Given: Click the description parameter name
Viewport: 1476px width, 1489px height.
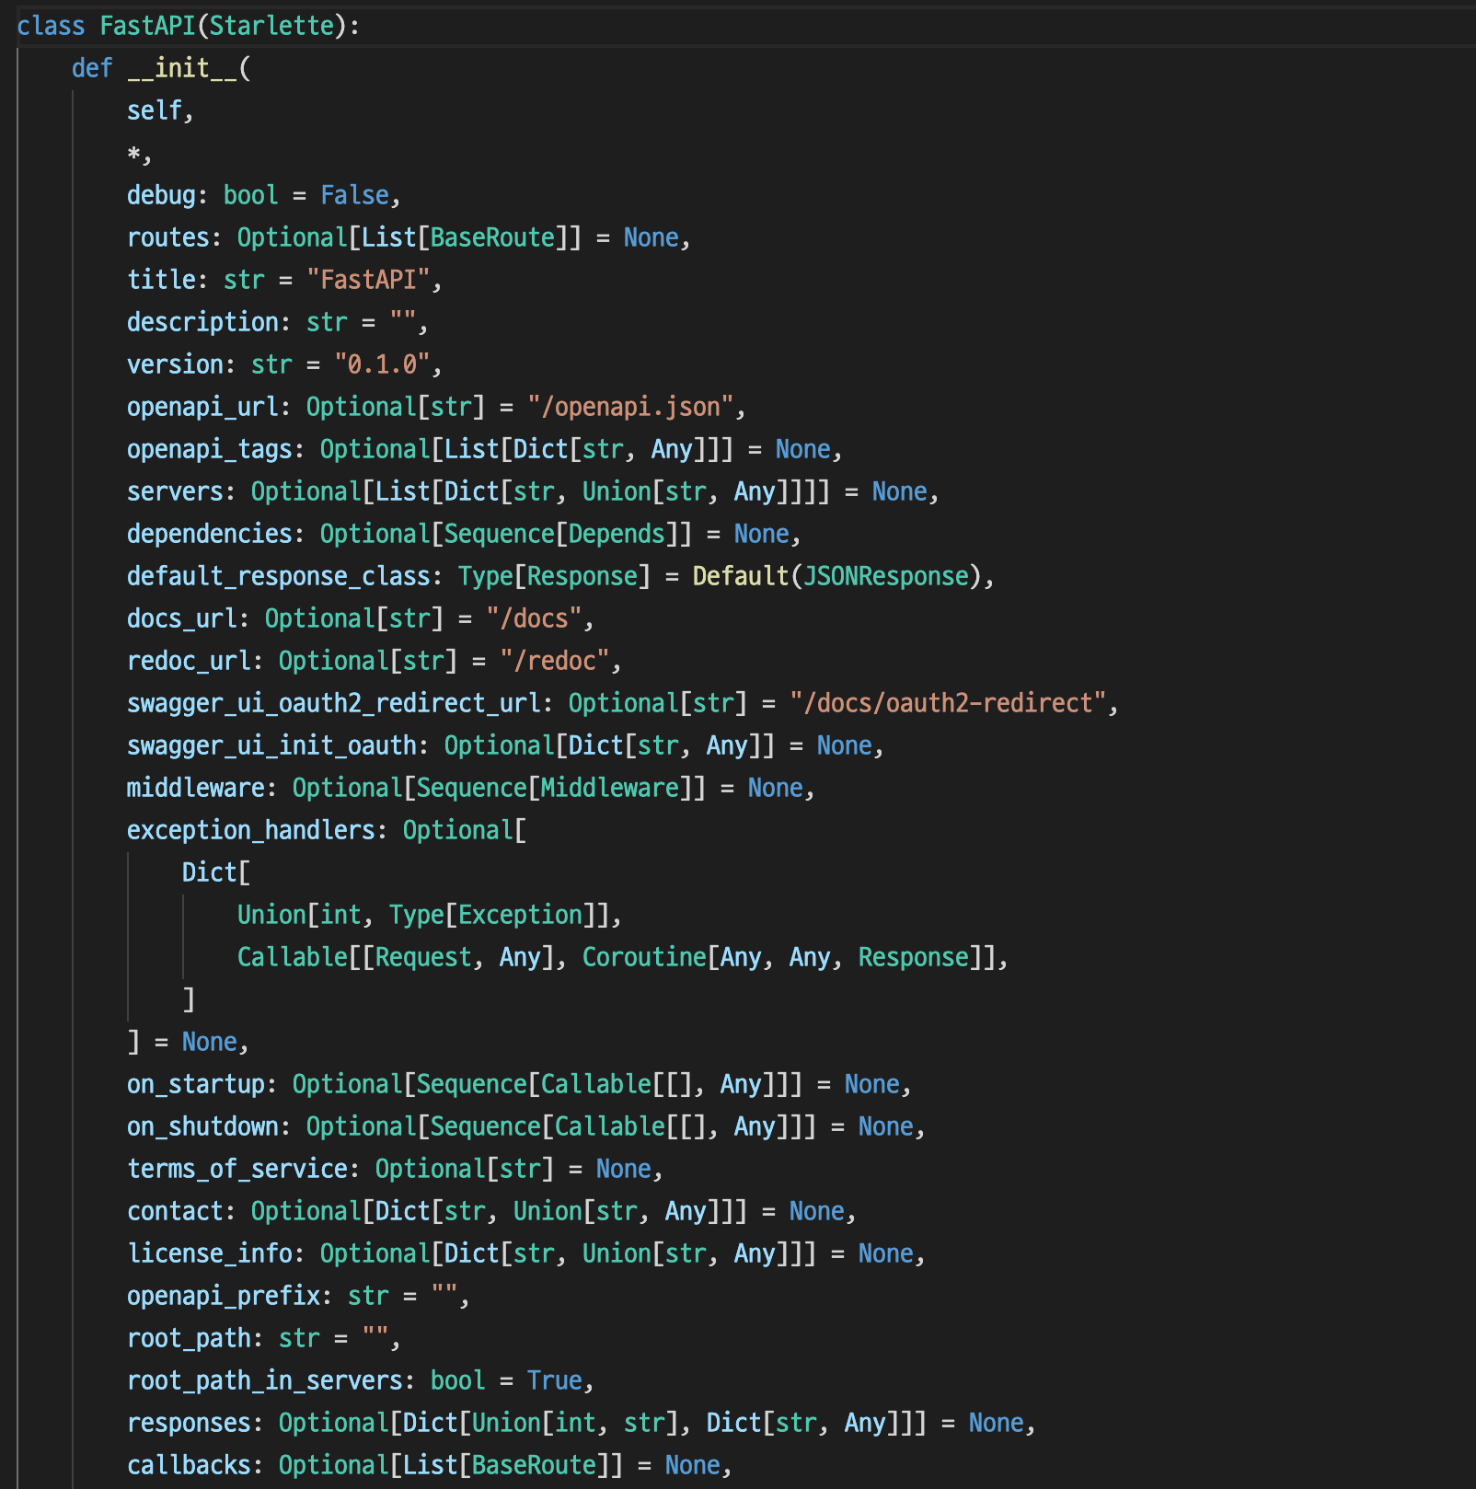Looking at the screenshot, I should click(x=202, y=322).
